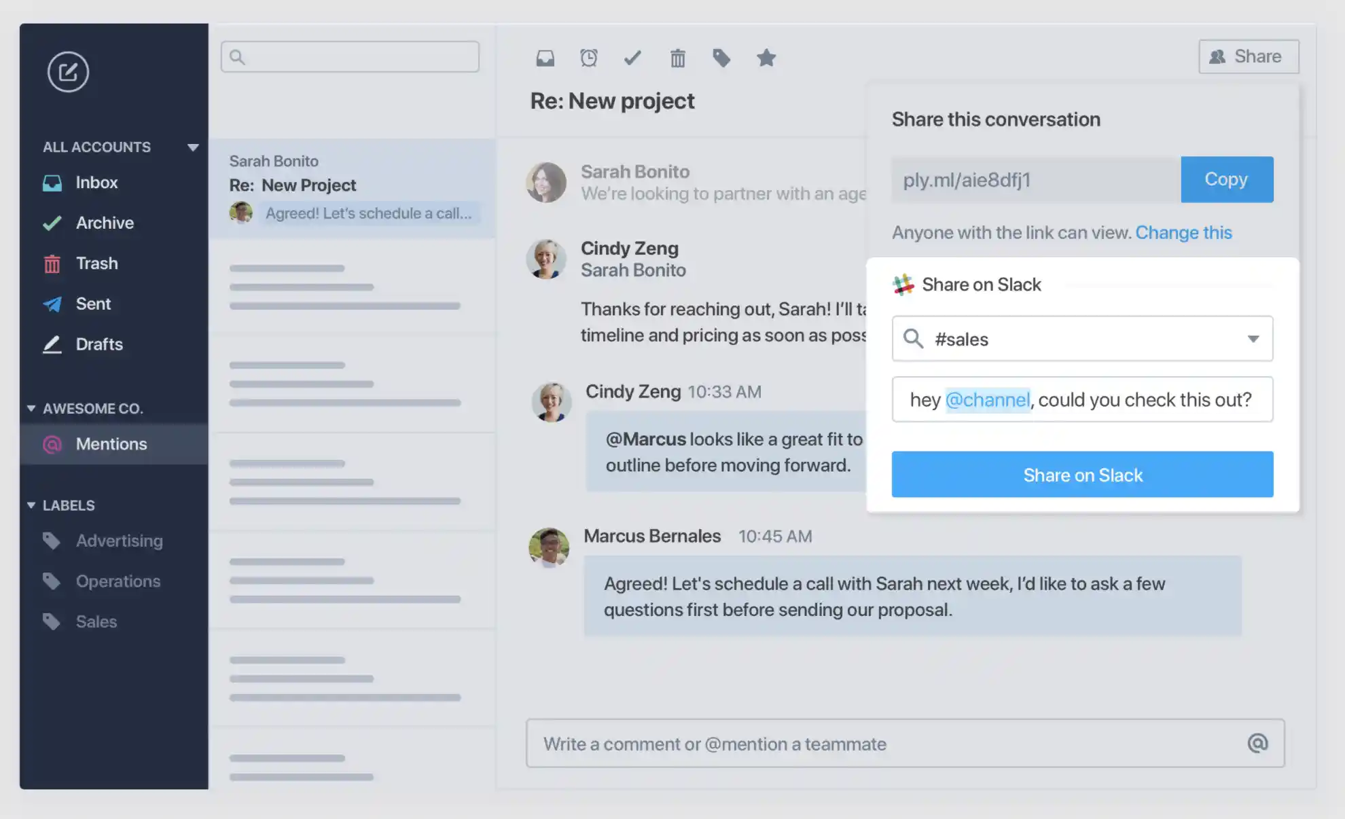
Task: Click the @ mention icon in comment box
Action: pos(1257,743)
